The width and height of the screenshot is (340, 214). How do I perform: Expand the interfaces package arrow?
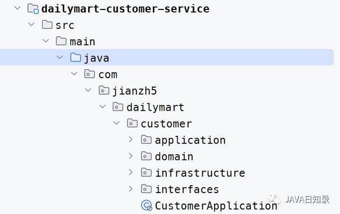[131, 189]
